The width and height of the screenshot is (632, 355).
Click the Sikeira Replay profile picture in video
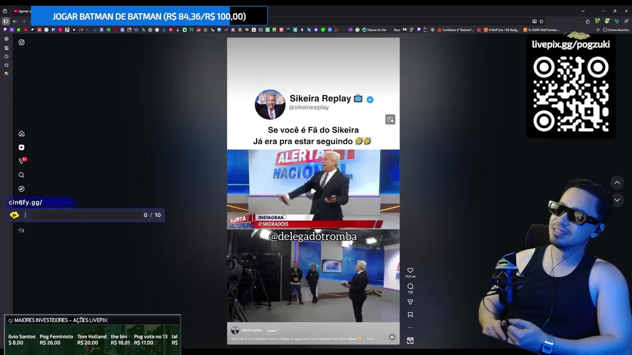tap(270, 105)
